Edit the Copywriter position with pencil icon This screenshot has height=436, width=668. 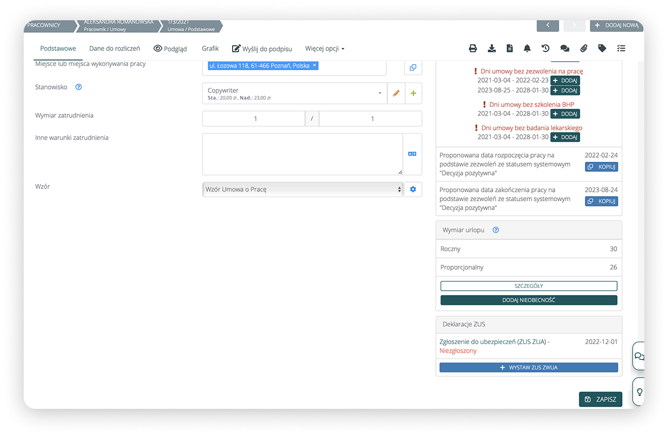click(x=396, y=93)
